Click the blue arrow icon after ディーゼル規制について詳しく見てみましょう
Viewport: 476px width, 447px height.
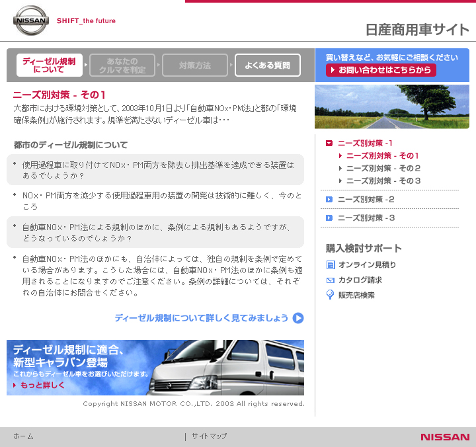point(298,318)
